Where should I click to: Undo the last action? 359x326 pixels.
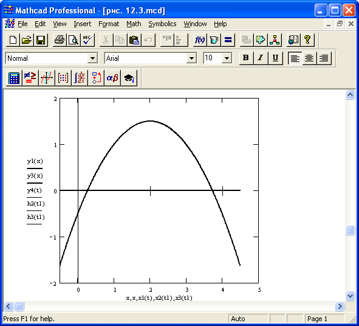tap(148, 40)
